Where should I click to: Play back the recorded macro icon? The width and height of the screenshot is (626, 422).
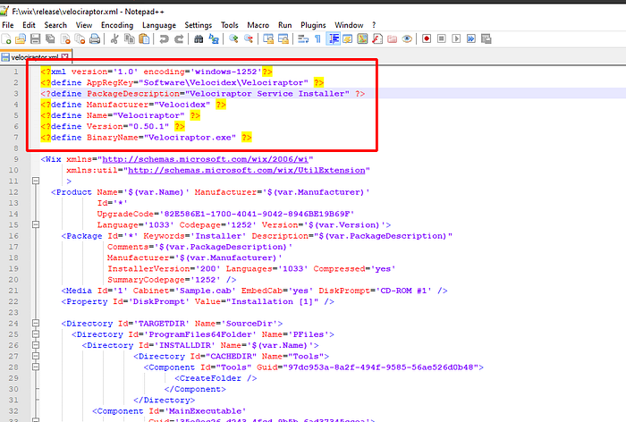click(456, 39)
